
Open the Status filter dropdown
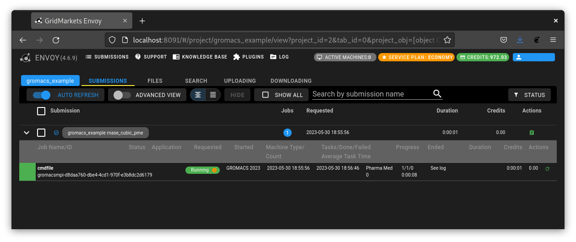pyautogui.click(x=529, y=95)
